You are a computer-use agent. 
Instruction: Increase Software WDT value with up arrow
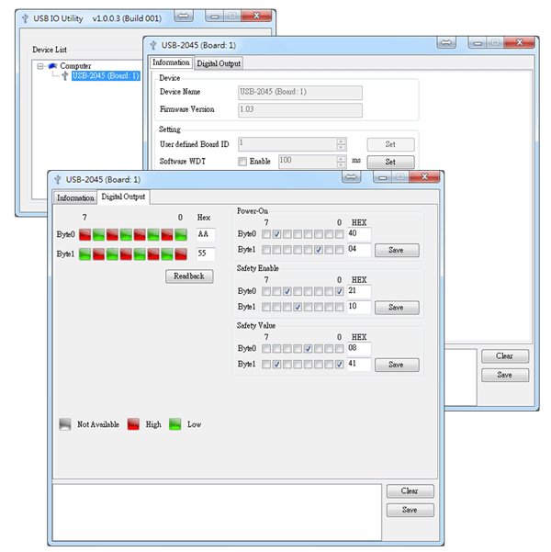coord(341,159)
